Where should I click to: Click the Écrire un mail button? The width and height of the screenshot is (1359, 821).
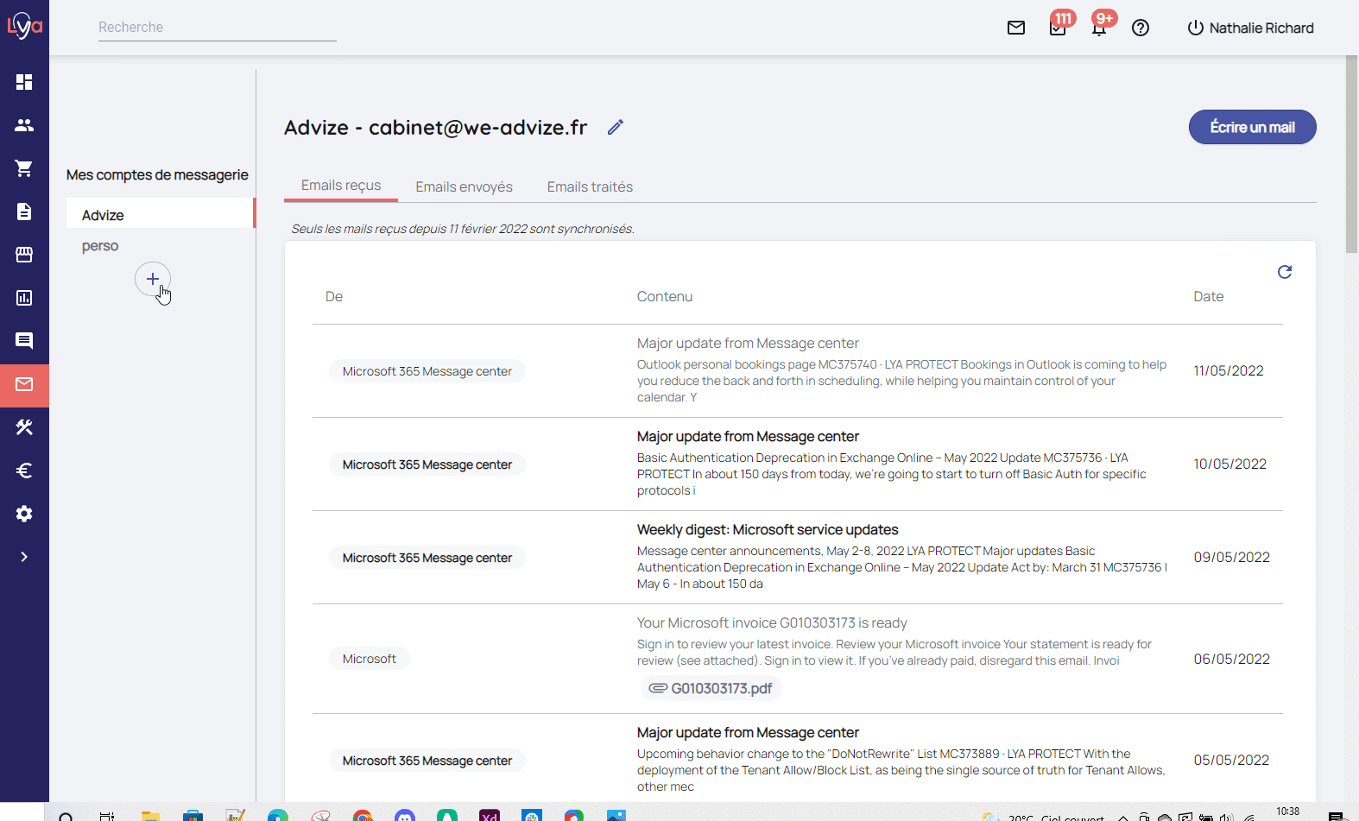(1253, 127)
